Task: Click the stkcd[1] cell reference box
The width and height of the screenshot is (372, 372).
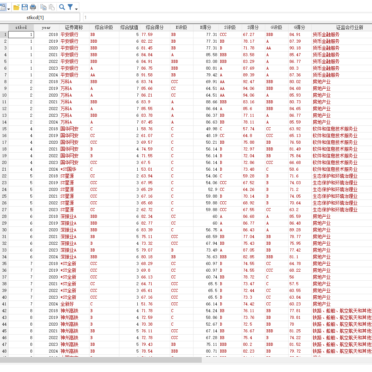Action: [40, 17]
